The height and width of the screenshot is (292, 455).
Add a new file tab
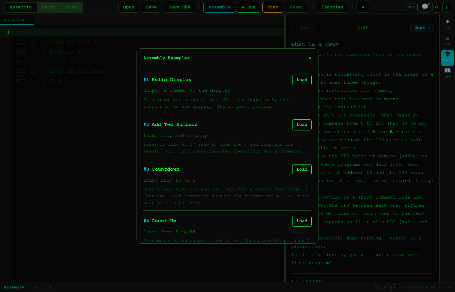39,20
